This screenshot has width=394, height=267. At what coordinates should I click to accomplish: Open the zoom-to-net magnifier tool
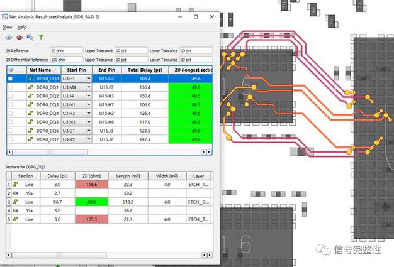tap(30, 37)
